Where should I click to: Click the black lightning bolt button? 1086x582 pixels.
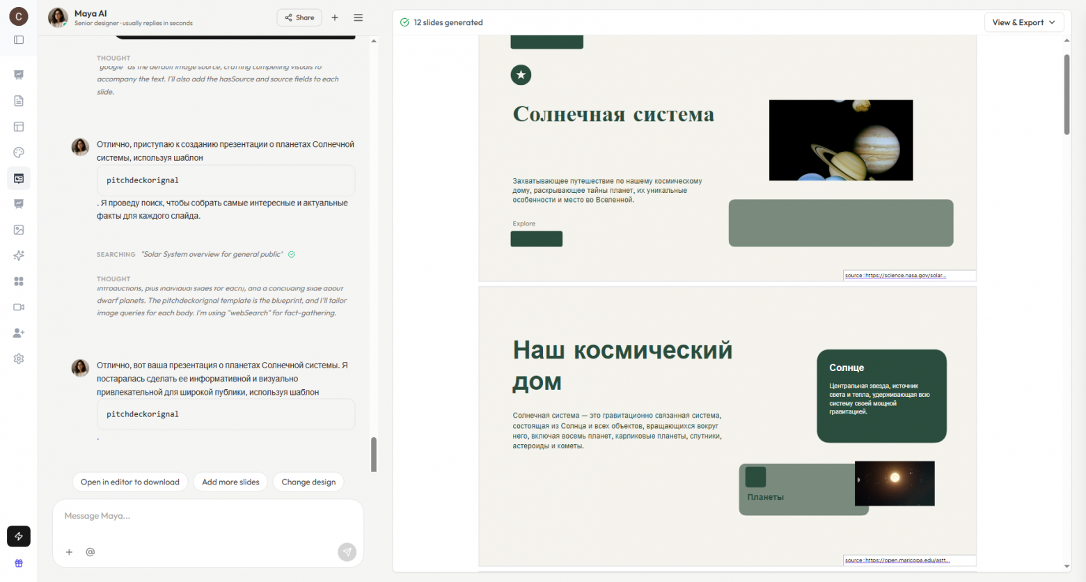(x=19, y=536)
